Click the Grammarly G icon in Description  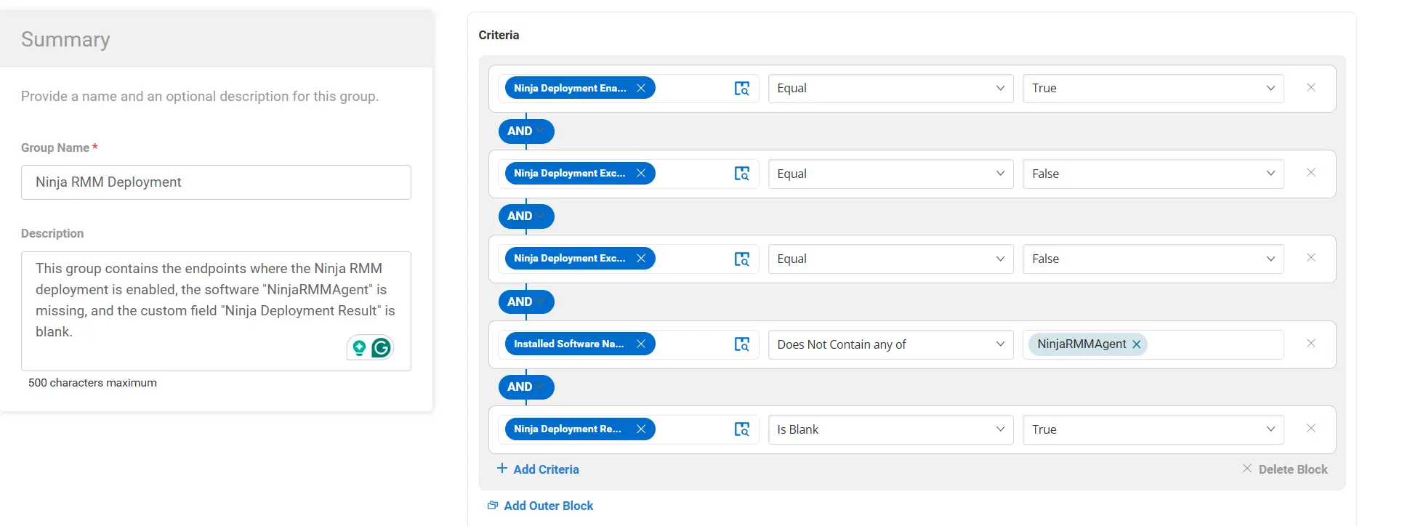382,348
